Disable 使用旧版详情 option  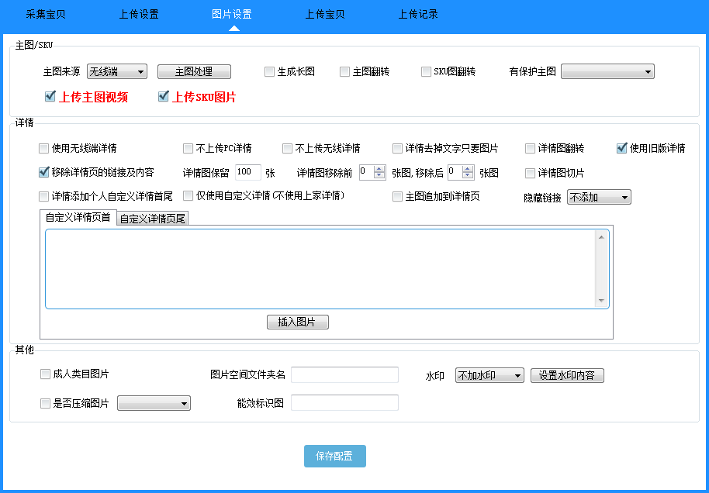pos(621,147)
